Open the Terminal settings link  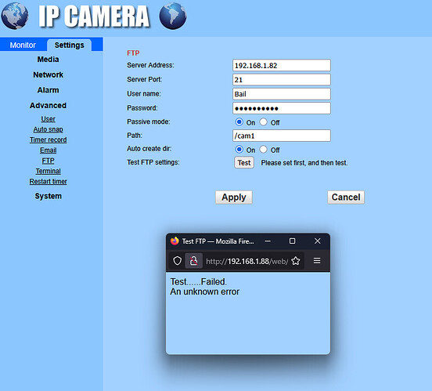49,171
